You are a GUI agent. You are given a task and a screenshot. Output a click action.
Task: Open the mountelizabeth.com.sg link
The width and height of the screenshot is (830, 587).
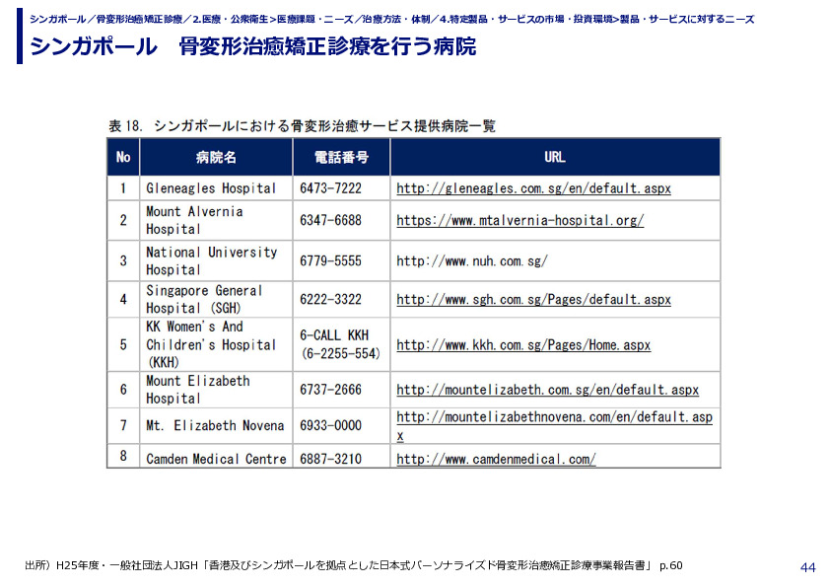coord(547,390)
